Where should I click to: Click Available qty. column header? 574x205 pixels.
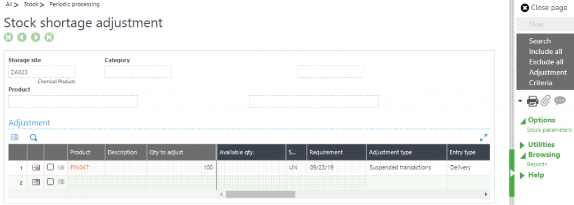(x=252, y=152)
